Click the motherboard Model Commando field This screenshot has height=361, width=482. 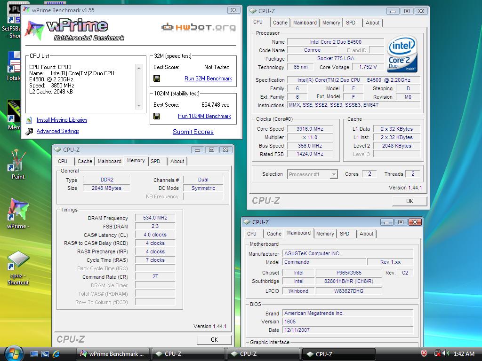[324, 262]
